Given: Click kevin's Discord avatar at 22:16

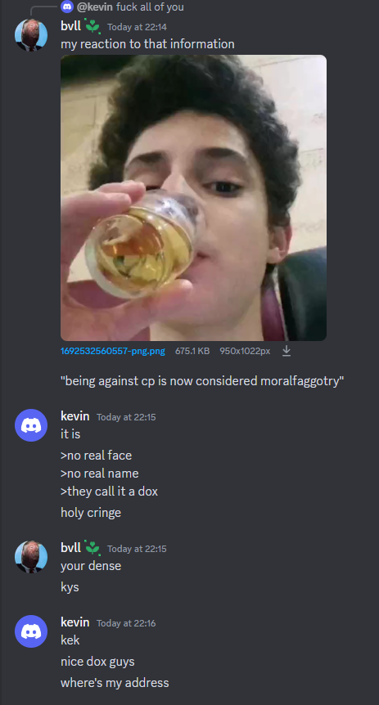Looking at the screenshot, I should click(31, 631).
